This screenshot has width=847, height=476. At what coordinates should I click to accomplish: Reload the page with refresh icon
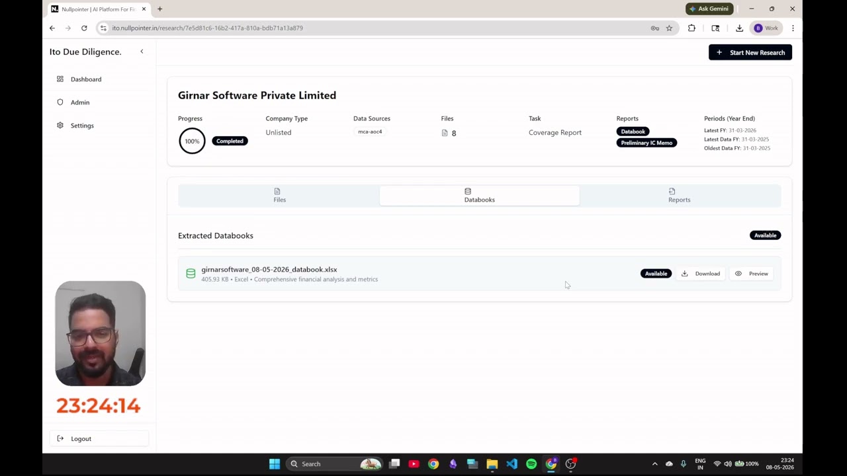[x=84, y=28]
